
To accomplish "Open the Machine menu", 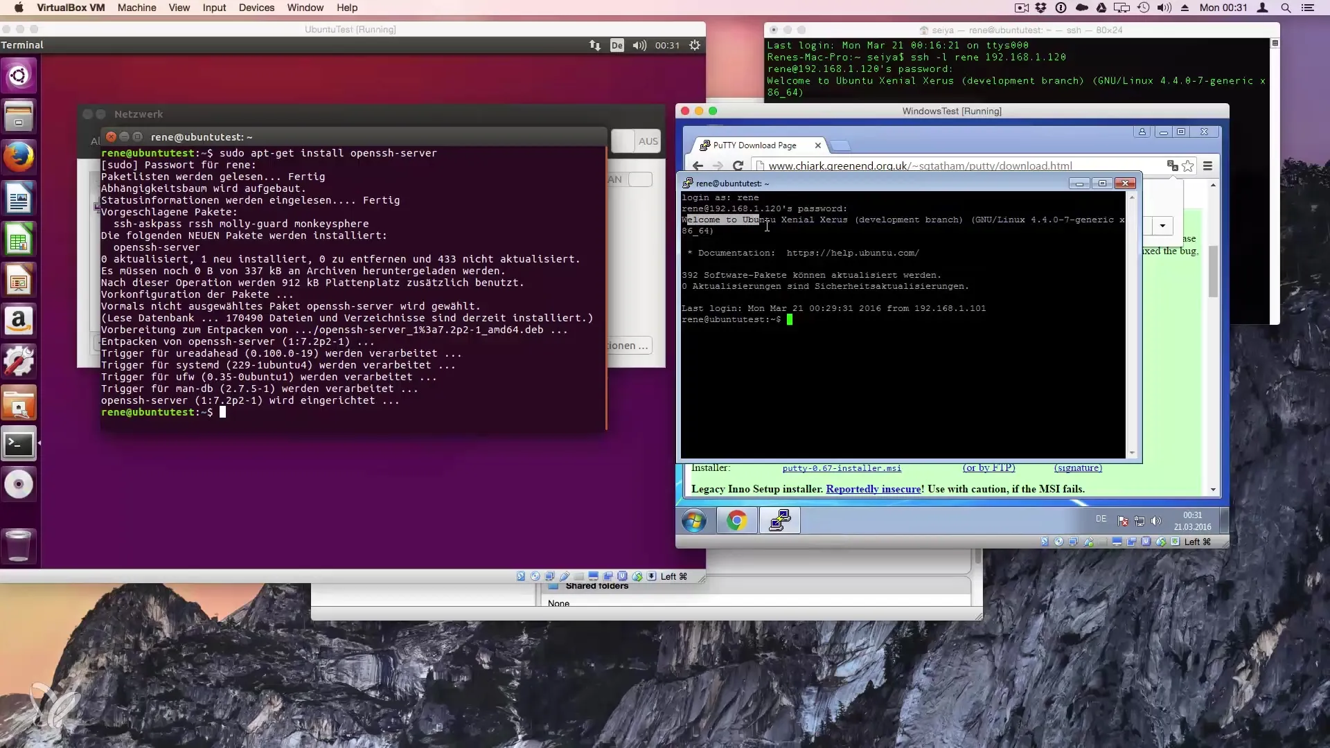I will coord(136,8).
